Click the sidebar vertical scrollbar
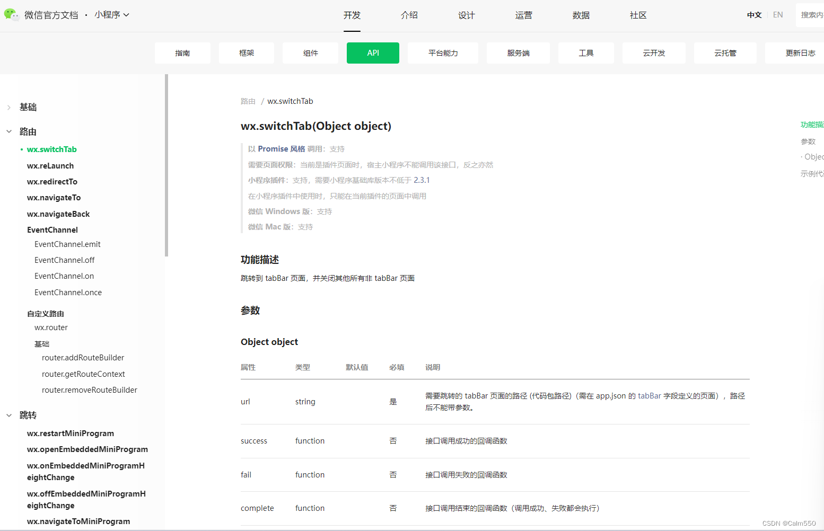The width and height of the screenshot is (824, 531). [166, 165]
